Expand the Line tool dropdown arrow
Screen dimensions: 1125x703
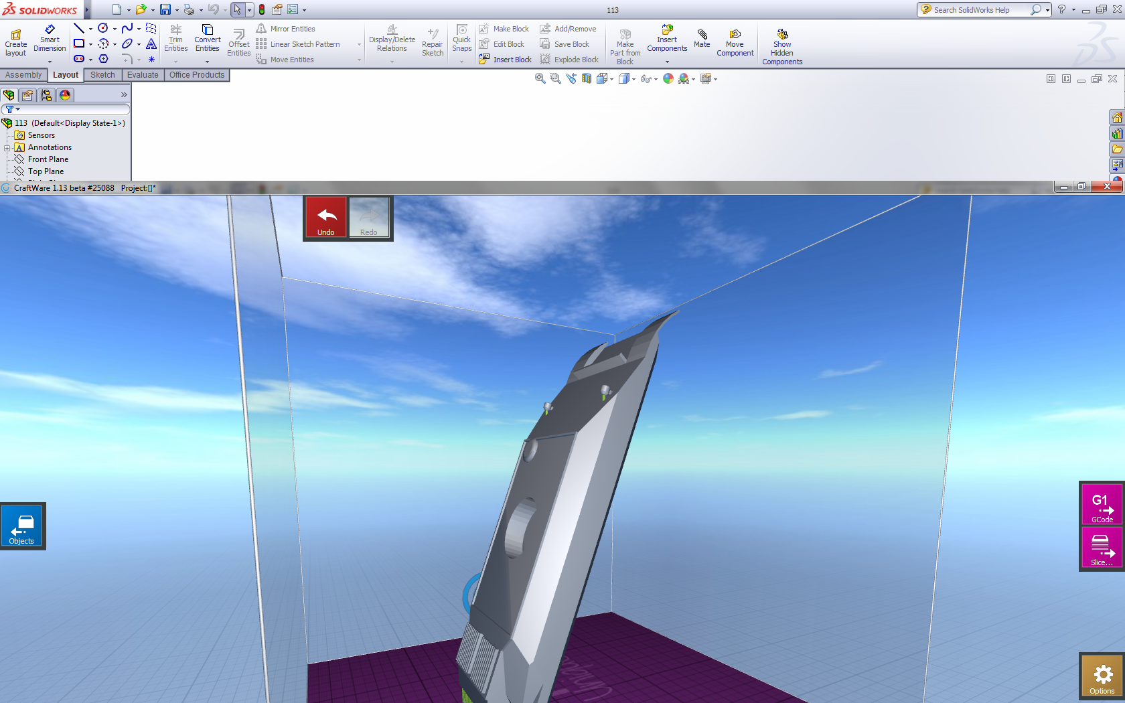coord(90,29)
